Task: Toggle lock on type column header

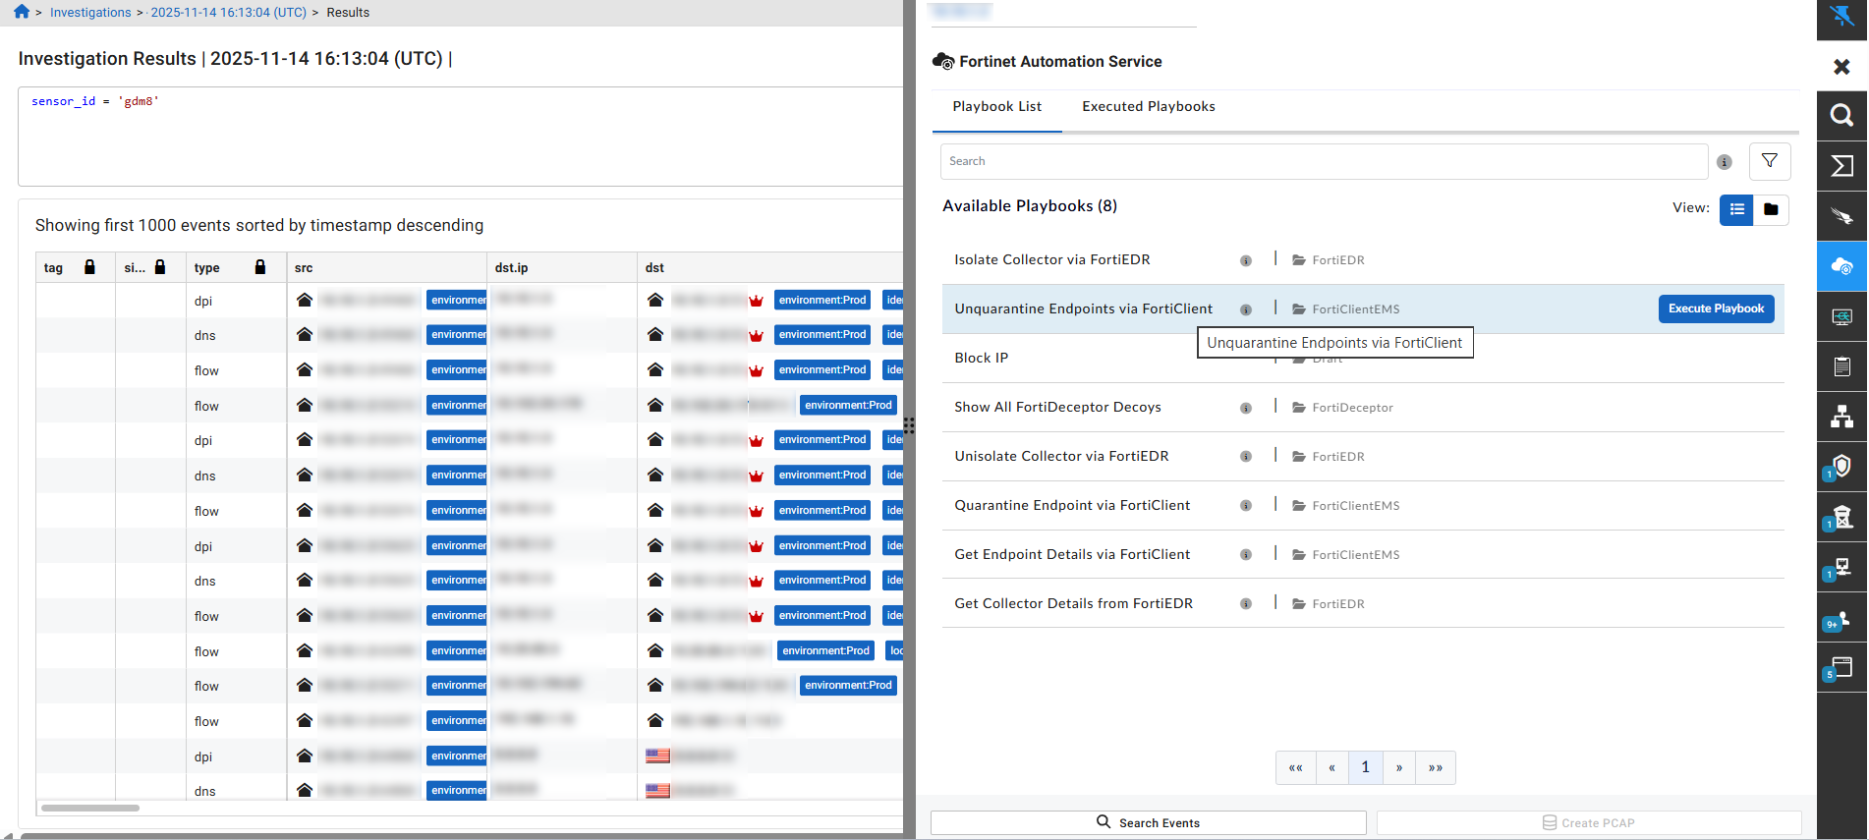Action: [260, 267]
